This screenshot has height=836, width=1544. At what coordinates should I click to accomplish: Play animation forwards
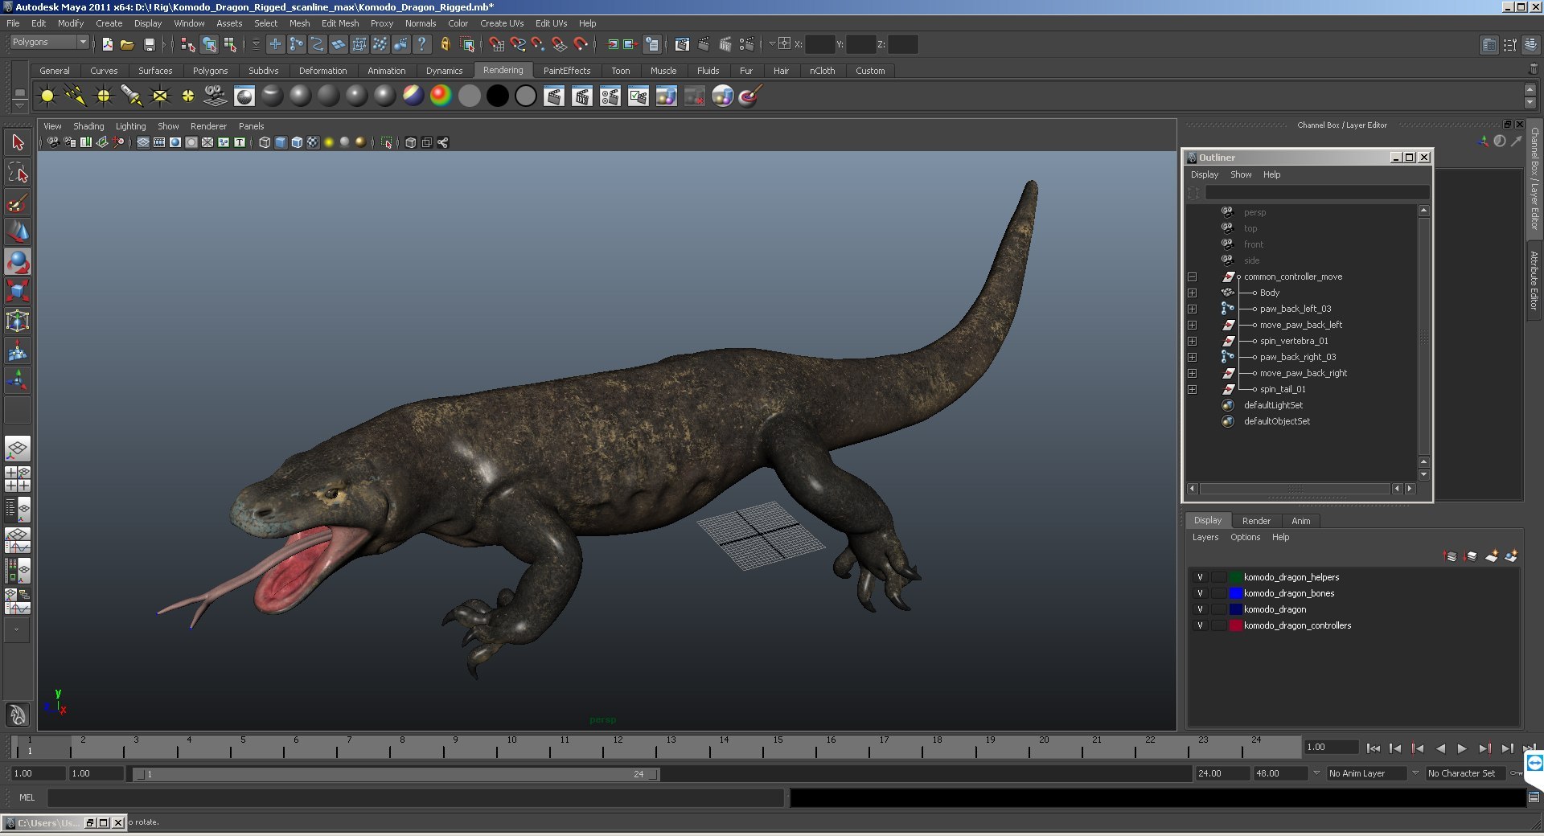click(x=1461, y=748)
